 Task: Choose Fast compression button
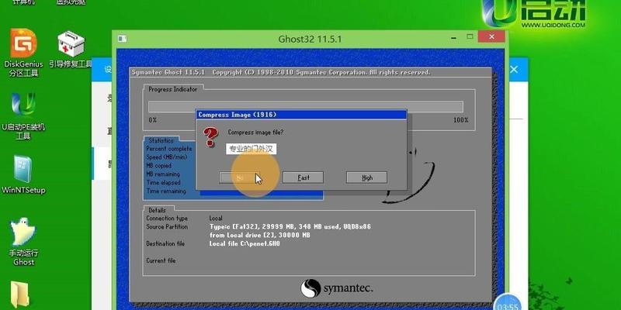(303, 177)
